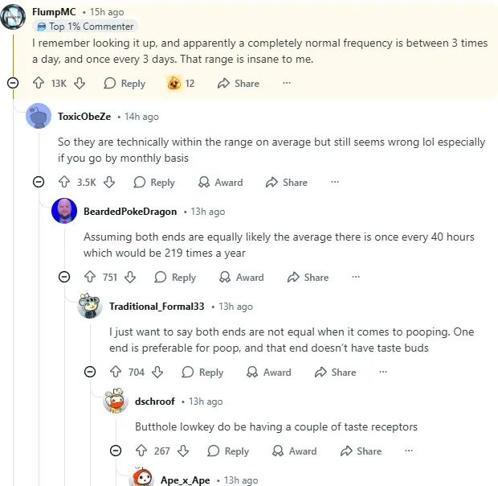Collapse Traditional_Formal33's reply thread
Image resolution: width=498 pixels, height=486 pixels.
pyautogui.click(x=90, y=372)
